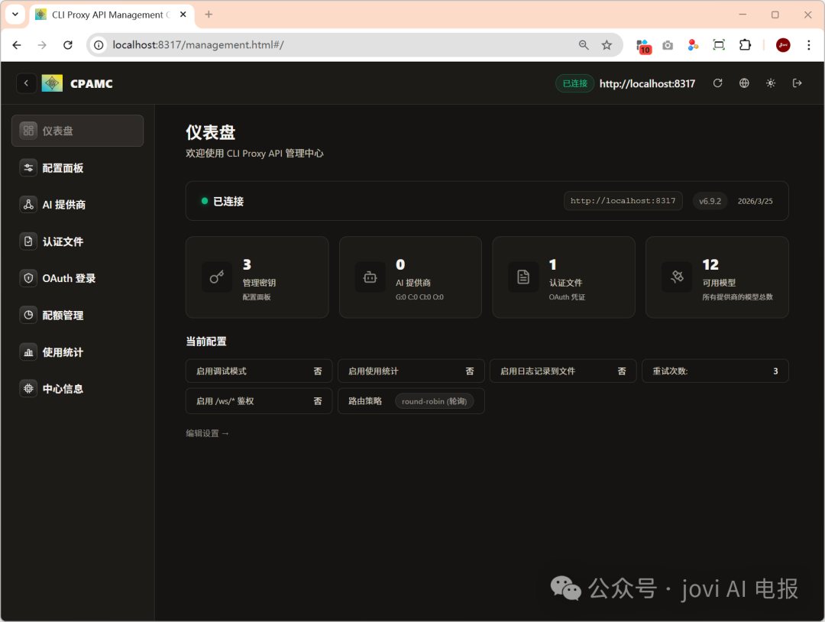This screenshot has width=825, height=622.
Task: Click the screen capture frame extension icon
Action: [719, 45]
